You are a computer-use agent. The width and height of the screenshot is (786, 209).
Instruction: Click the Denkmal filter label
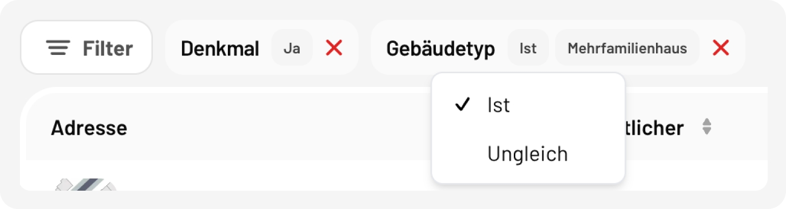[220, 48]
